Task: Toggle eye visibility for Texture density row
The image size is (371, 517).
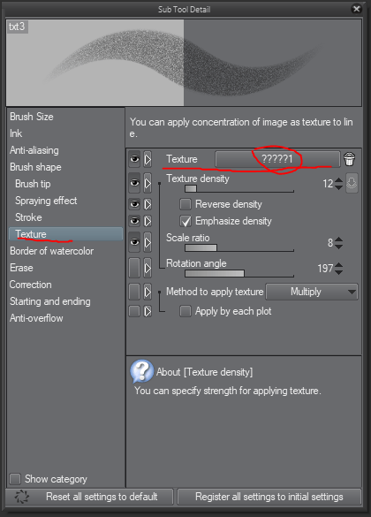Action: tap(134, 183)
